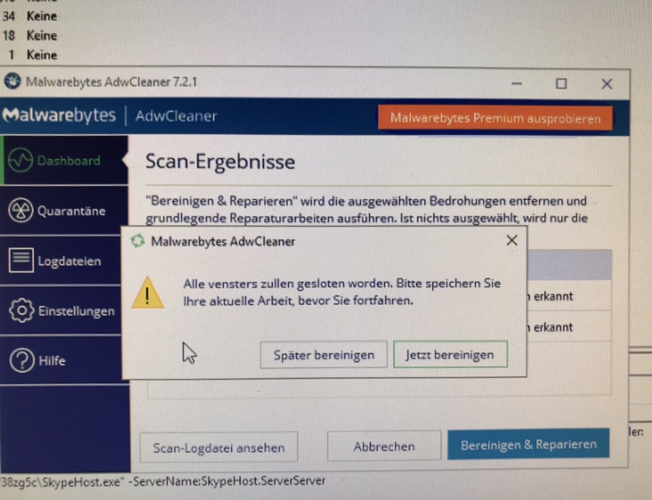Click the '1 Keine' row in background window
This screenshot has width=652, height=500.
tap(33, 55)
